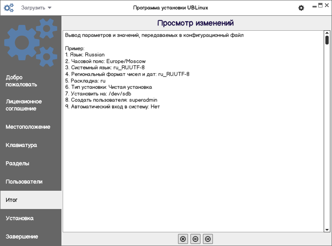Minimize the installer window
This screenshot has width=332, height=246.
click(x=315, y=6)
